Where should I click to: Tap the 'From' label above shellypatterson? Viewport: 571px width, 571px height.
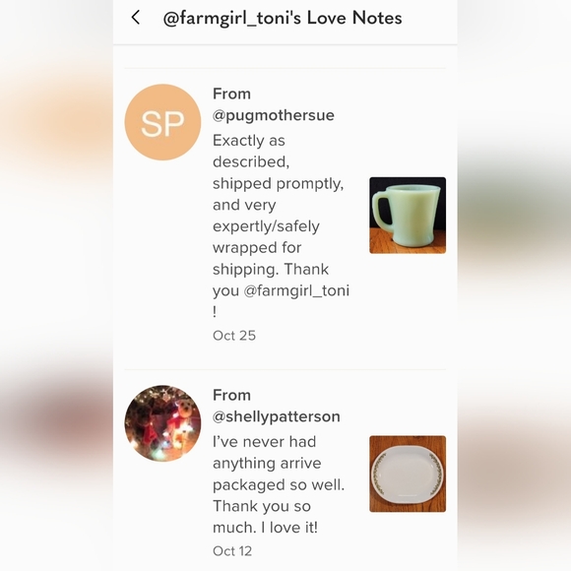coord(231,395)
